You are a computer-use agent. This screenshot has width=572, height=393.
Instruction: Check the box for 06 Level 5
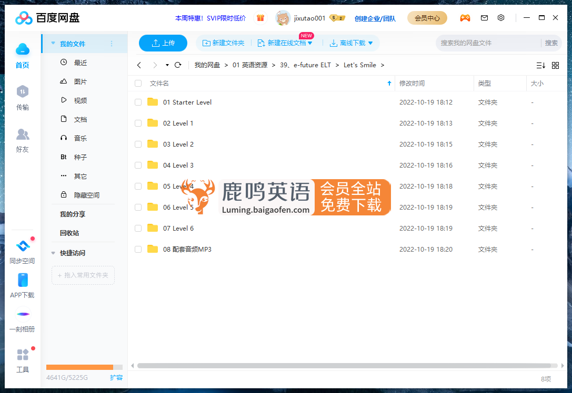[x=138, y=207]
